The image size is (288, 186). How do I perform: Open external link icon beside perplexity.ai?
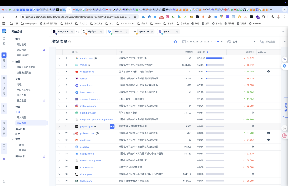click(x=95, y=127)
